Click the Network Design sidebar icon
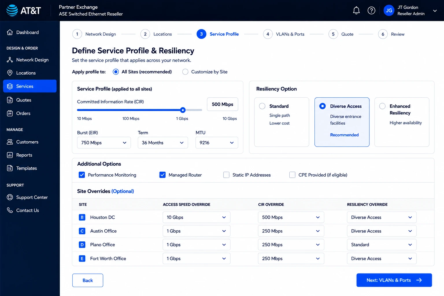This screenshot has width=444, height=296. (x=10, y=60)
